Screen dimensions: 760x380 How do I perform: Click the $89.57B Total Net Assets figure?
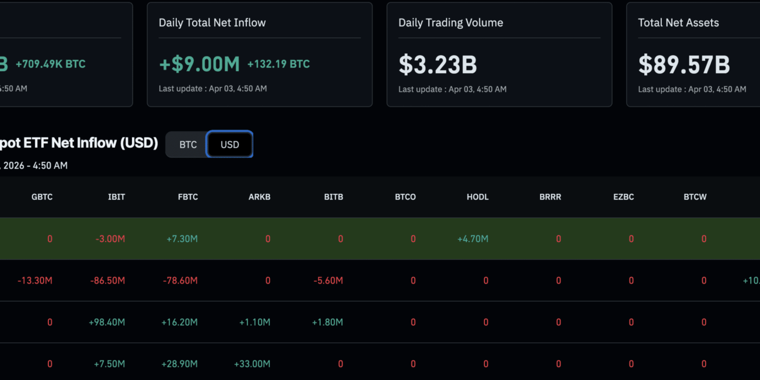click(x=684, y=65)
